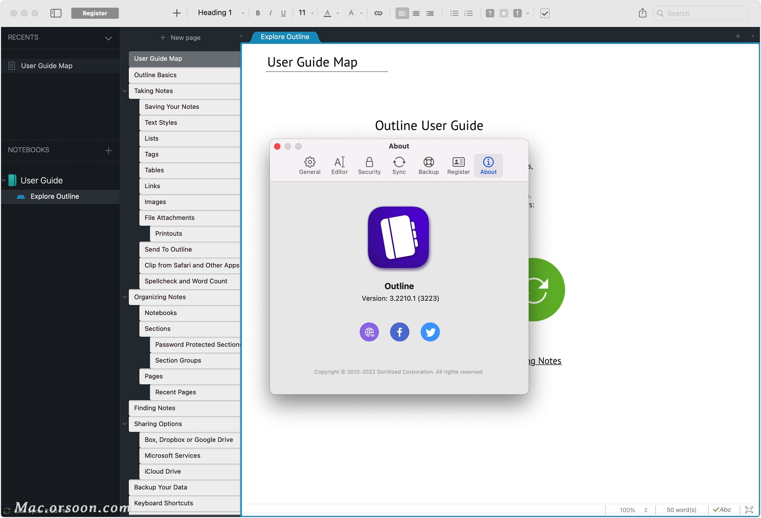Toggle the checkbox to-do tag button
This screenshot has height=518, width=761.
(x=545, y=13)
